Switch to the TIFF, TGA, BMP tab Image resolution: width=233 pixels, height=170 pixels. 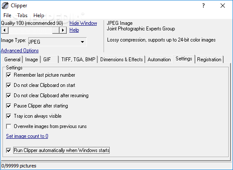(x=78, y=60)
